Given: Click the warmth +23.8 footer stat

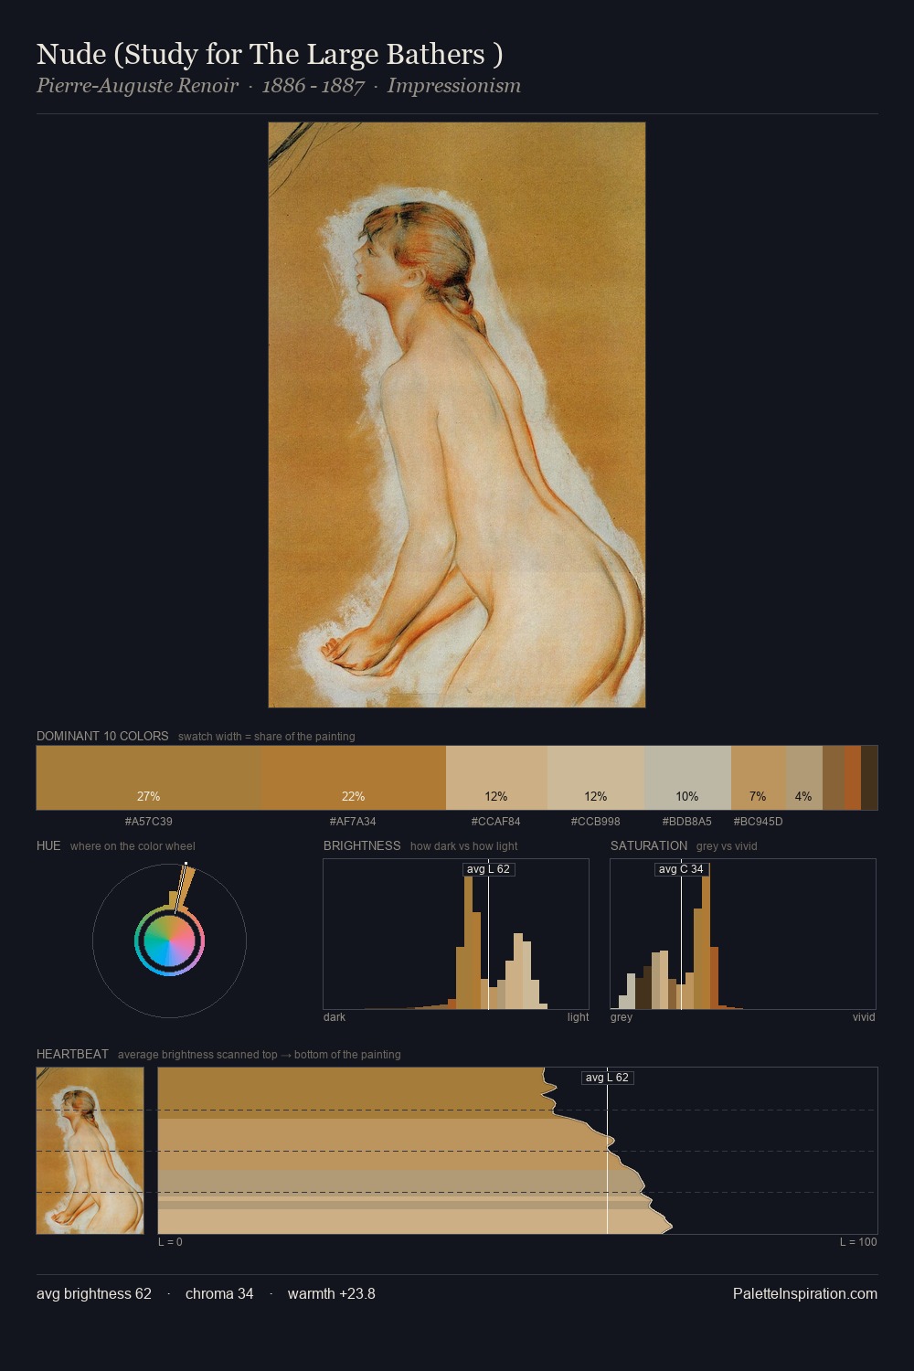Looking at the screenshot, I should point(332,1294).
